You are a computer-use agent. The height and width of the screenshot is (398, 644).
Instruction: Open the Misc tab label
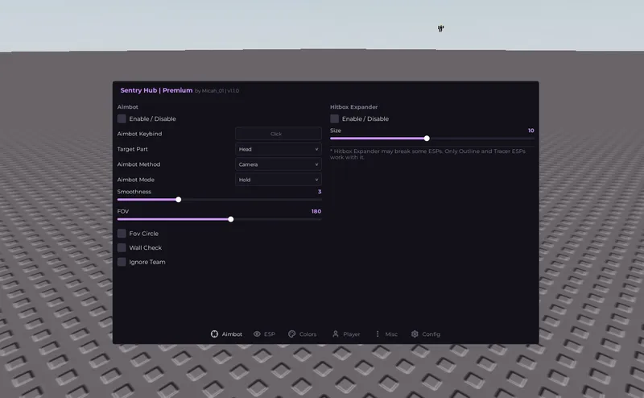(x=391, y=334)
